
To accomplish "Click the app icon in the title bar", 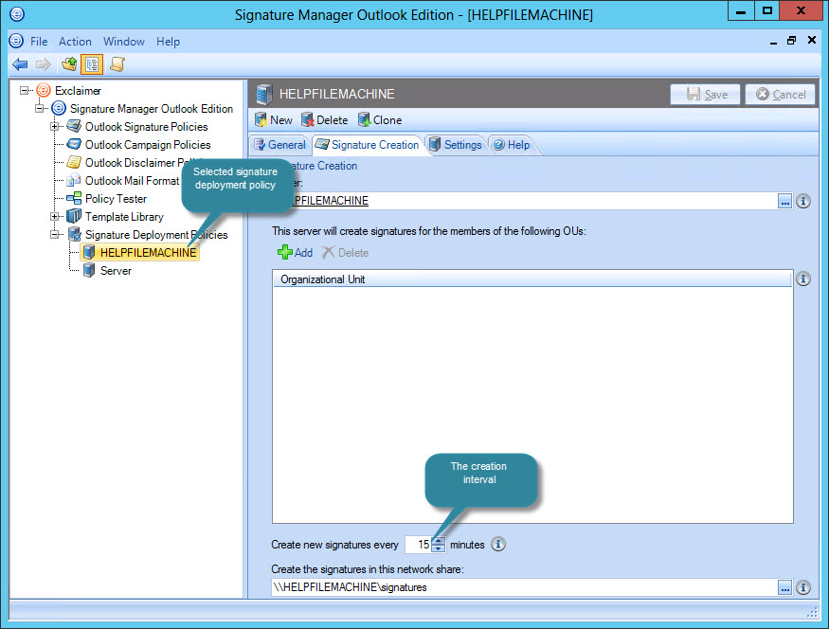I will point(17,14).
